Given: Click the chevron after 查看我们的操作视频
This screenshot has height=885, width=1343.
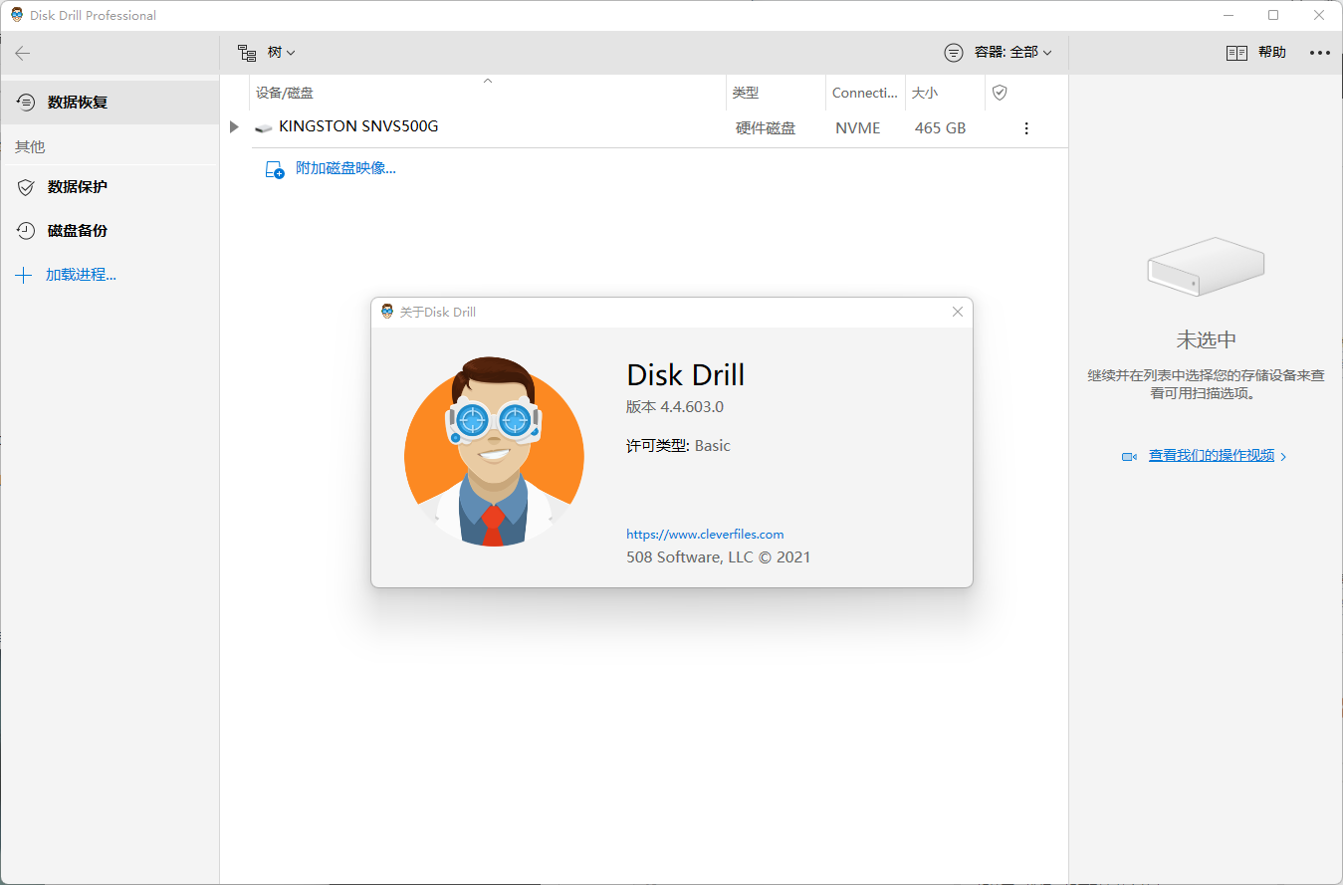Looking at the screenshot, I should coord(1283,457).
